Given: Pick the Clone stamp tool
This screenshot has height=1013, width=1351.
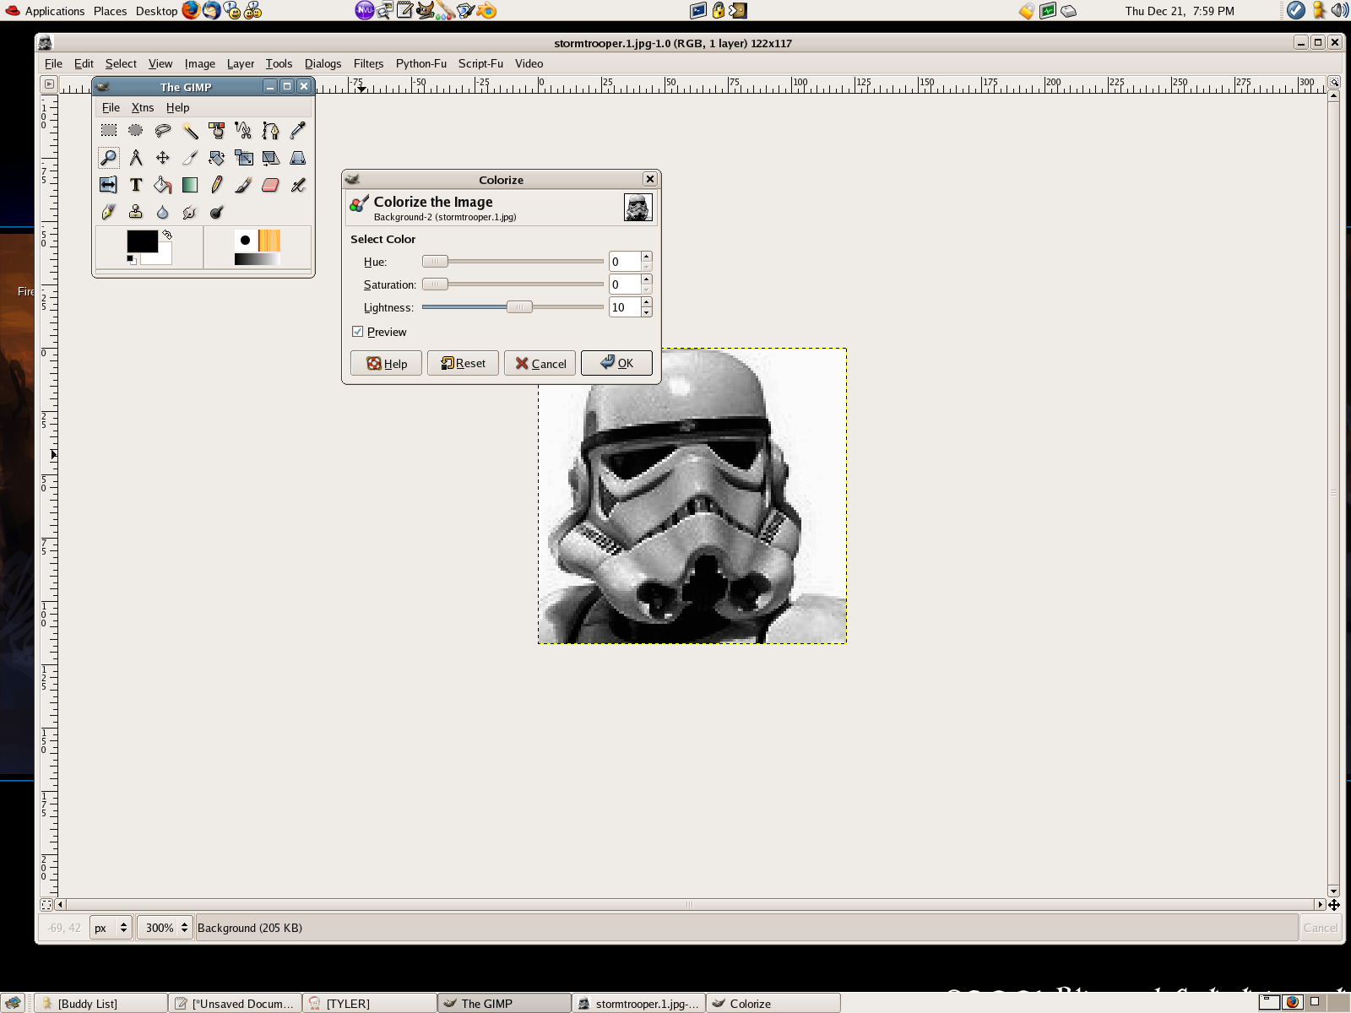Looking at the screenshot, I should [135, 212].
